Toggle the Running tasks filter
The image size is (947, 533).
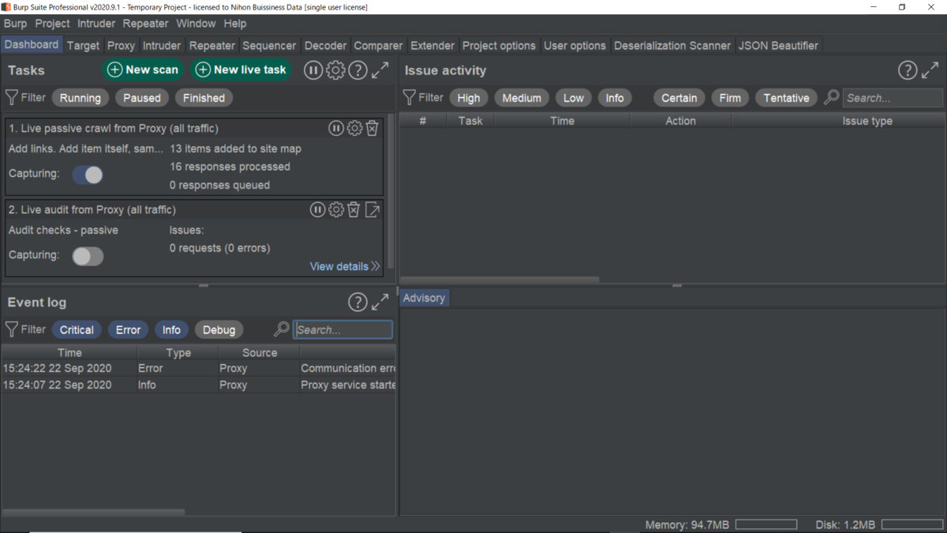tap(80, 98)
